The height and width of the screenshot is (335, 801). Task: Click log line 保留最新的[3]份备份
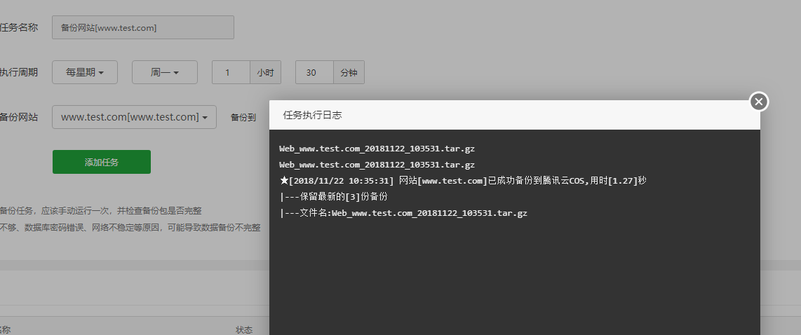pyautogui.click(x=334, y=197)
